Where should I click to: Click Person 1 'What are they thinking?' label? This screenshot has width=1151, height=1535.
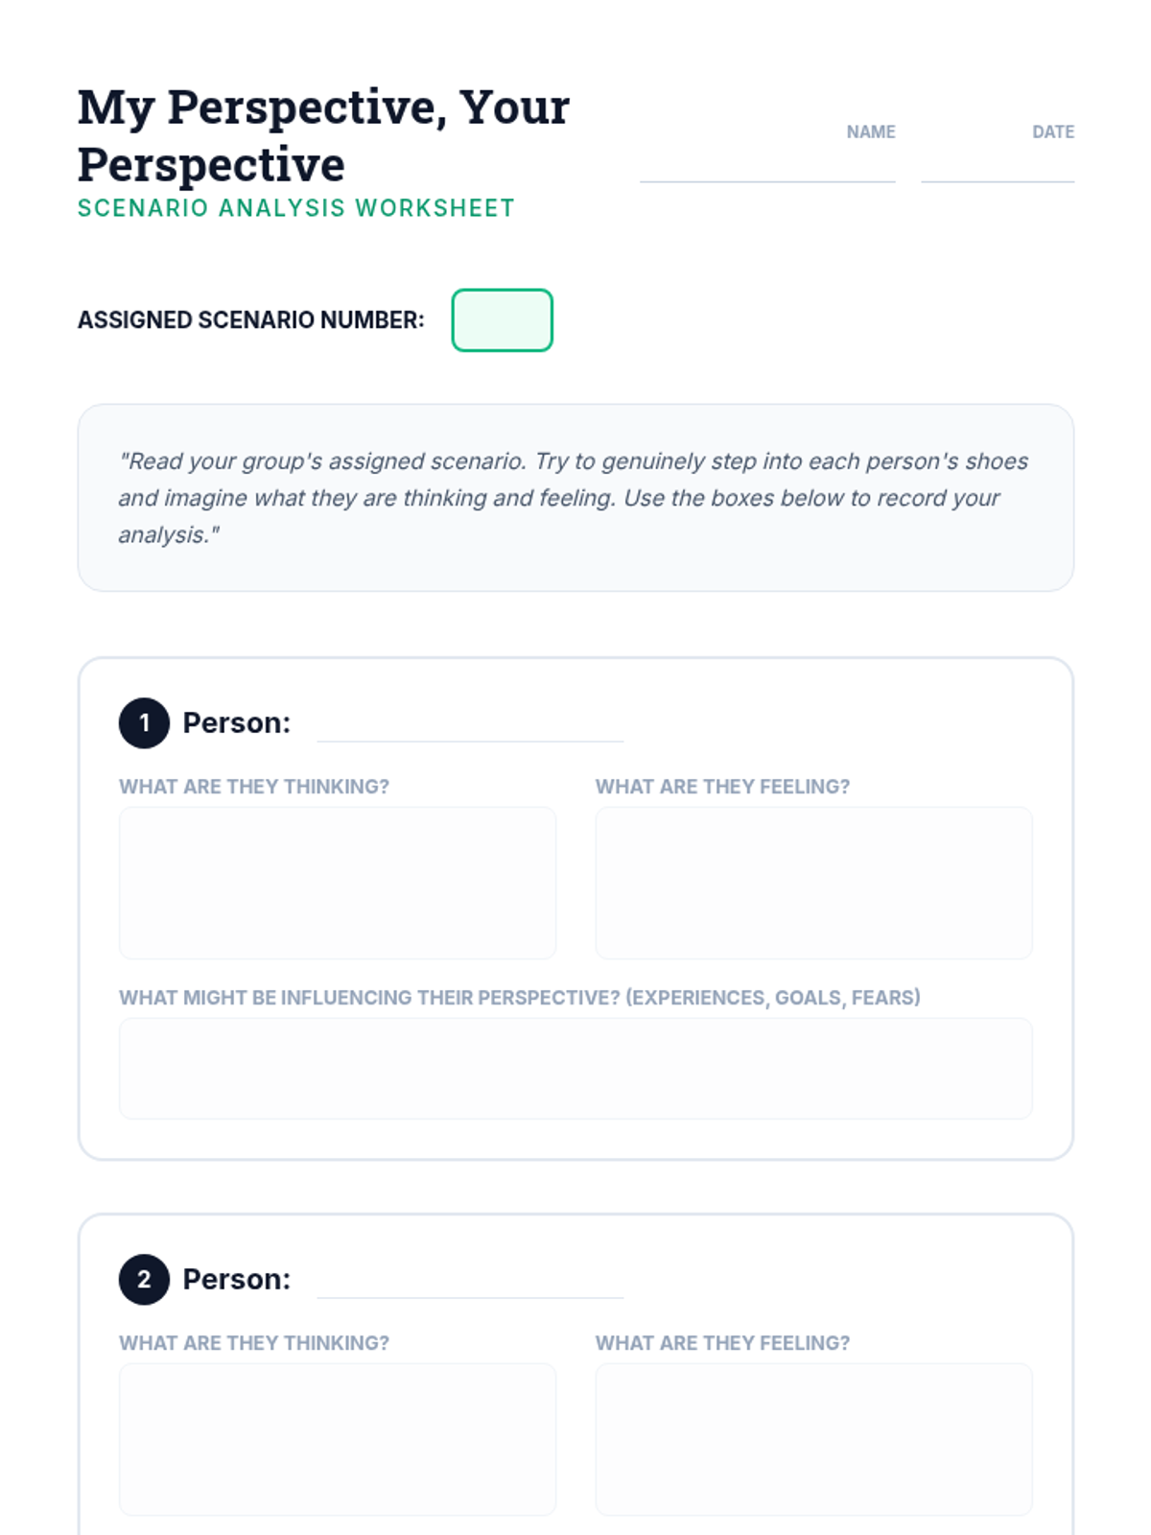tap(254, 787)
